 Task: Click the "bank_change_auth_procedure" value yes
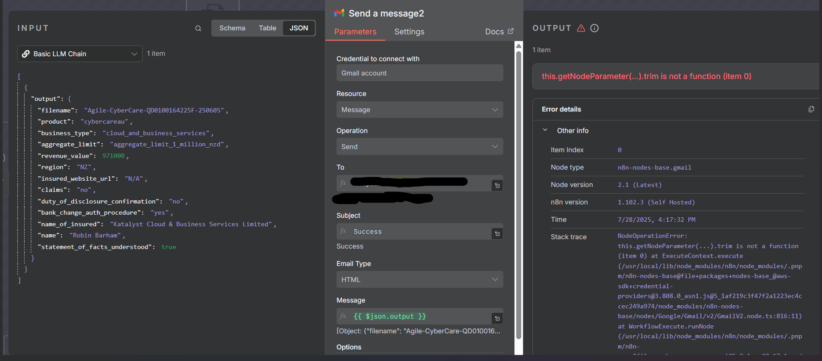click(160, 212)
